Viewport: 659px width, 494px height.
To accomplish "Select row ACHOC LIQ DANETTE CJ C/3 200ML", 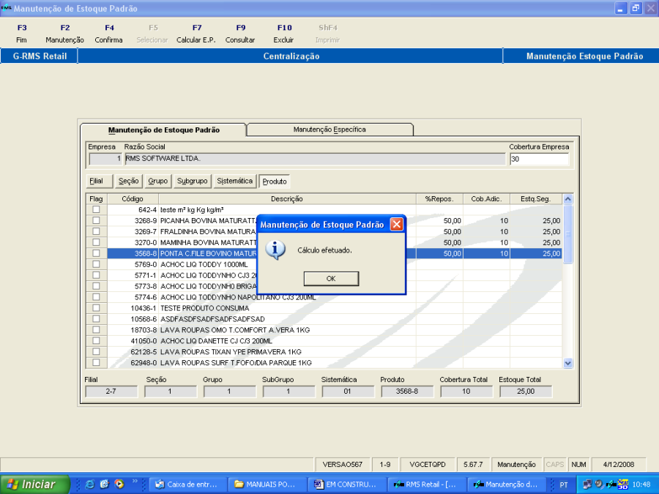I will (324, 340).
